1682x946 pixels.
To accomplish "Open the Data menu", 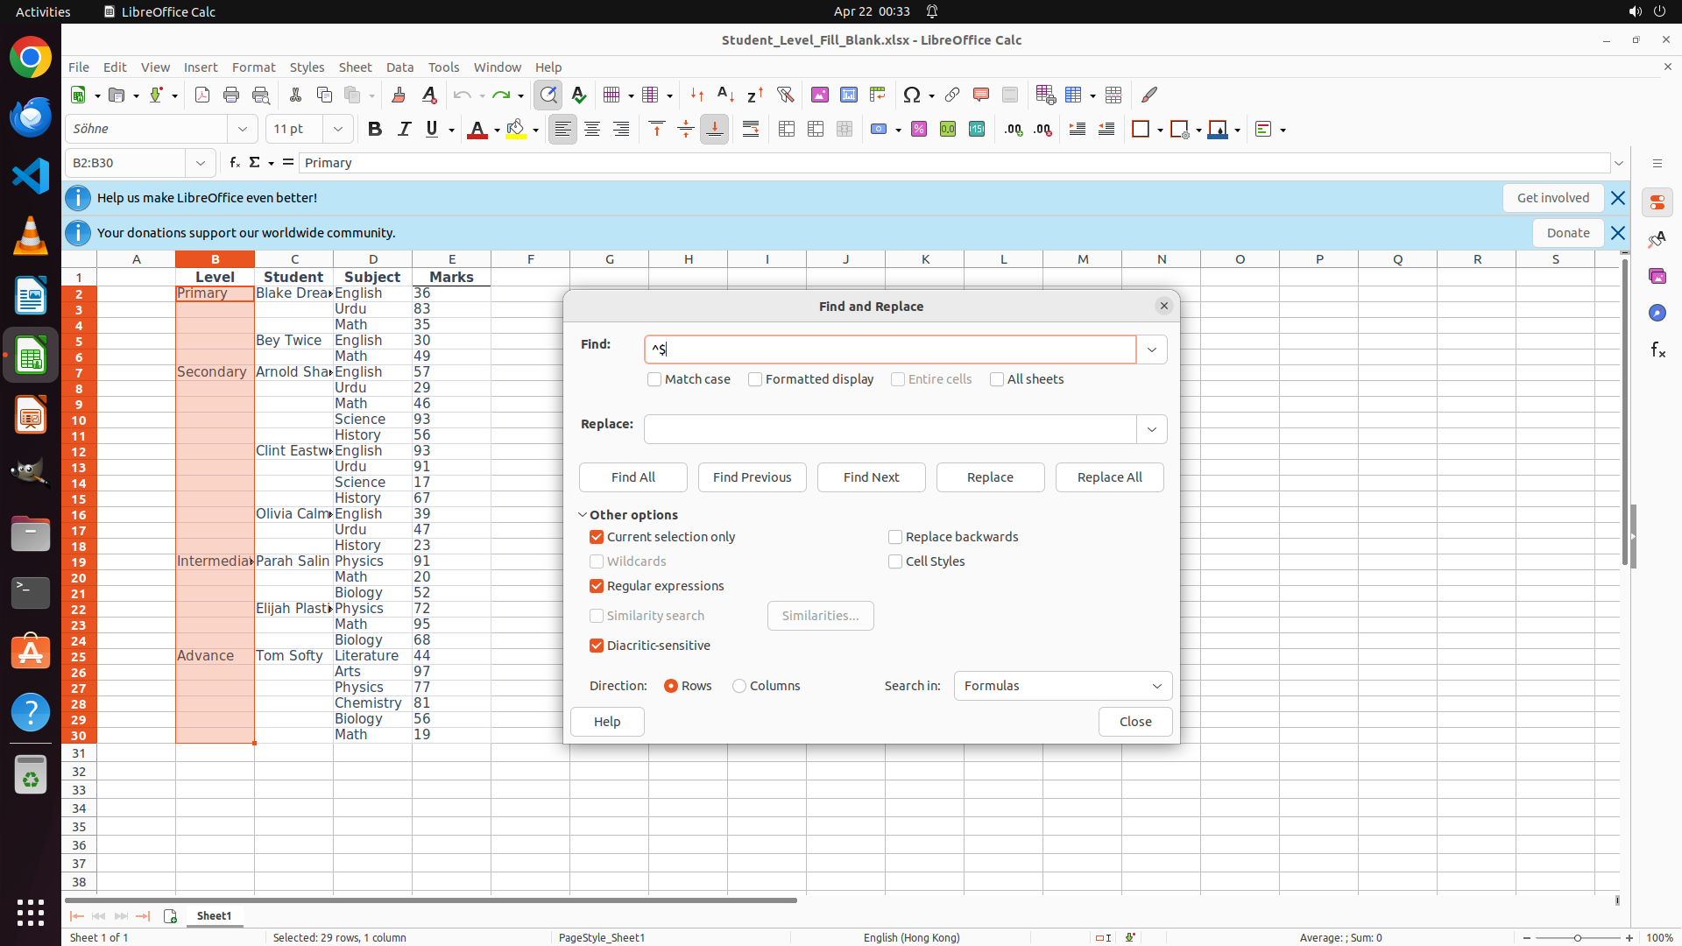I will [399, 67].
